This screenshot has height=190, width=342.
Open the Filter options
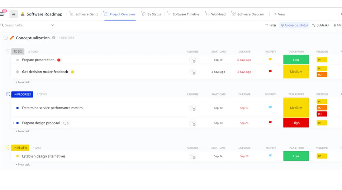click(271, 25)
